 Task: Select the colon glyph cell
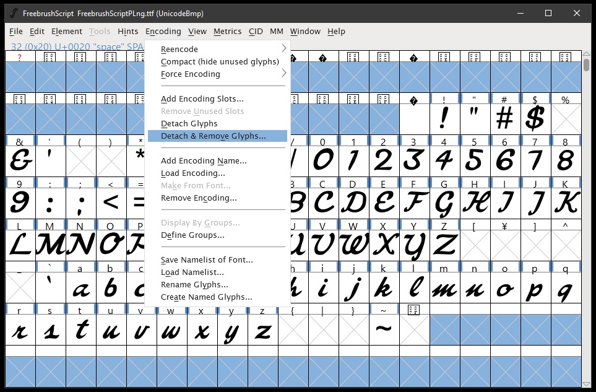51,203
